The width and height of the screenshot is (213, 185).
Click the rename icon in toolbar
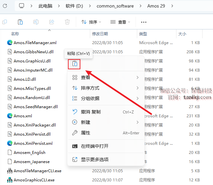click(36, 22)
